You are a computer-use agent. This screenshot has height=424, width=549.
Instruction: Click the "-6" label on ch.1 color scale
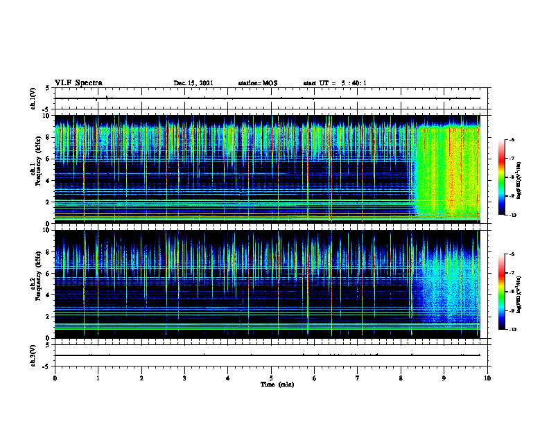[x=512, y=139]
